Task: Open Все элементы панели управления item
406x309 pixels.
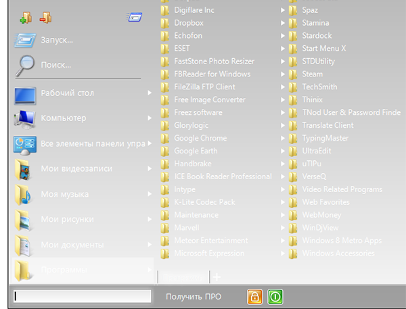Action: coord(83,143)
